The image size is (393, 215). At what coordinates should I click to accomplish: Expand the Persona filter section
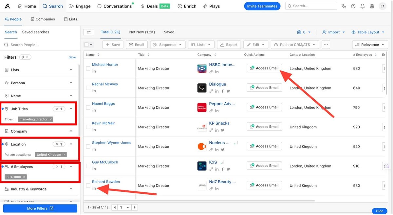click(x=40, y=83)
